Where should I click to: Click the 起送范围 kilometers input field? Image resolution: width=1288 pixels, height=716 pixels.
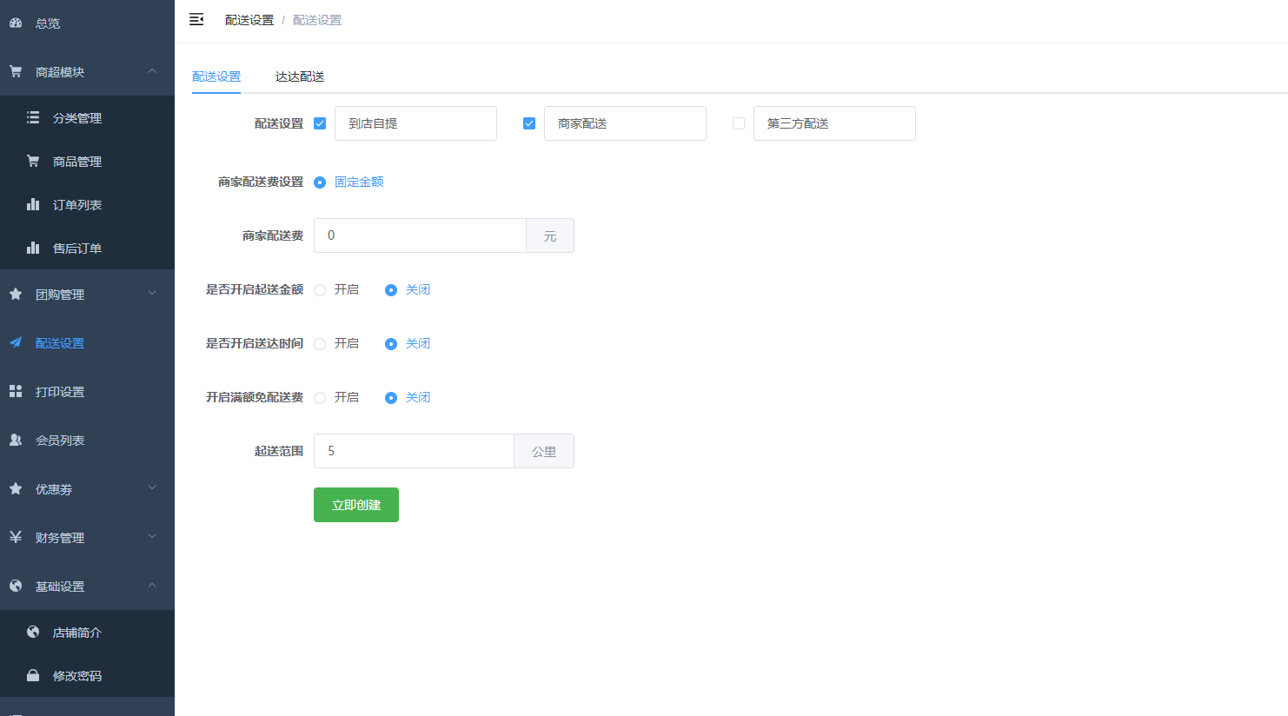click(414, 451)
